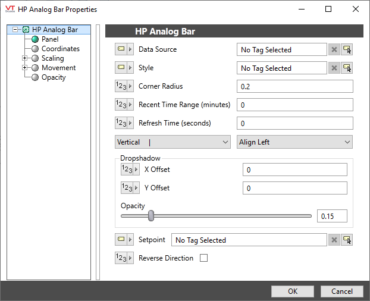Image resolution: width=370 pixels, height=301 pixels.
Task: Open the Vertical orientation dropdown
Action: point(173,142)
